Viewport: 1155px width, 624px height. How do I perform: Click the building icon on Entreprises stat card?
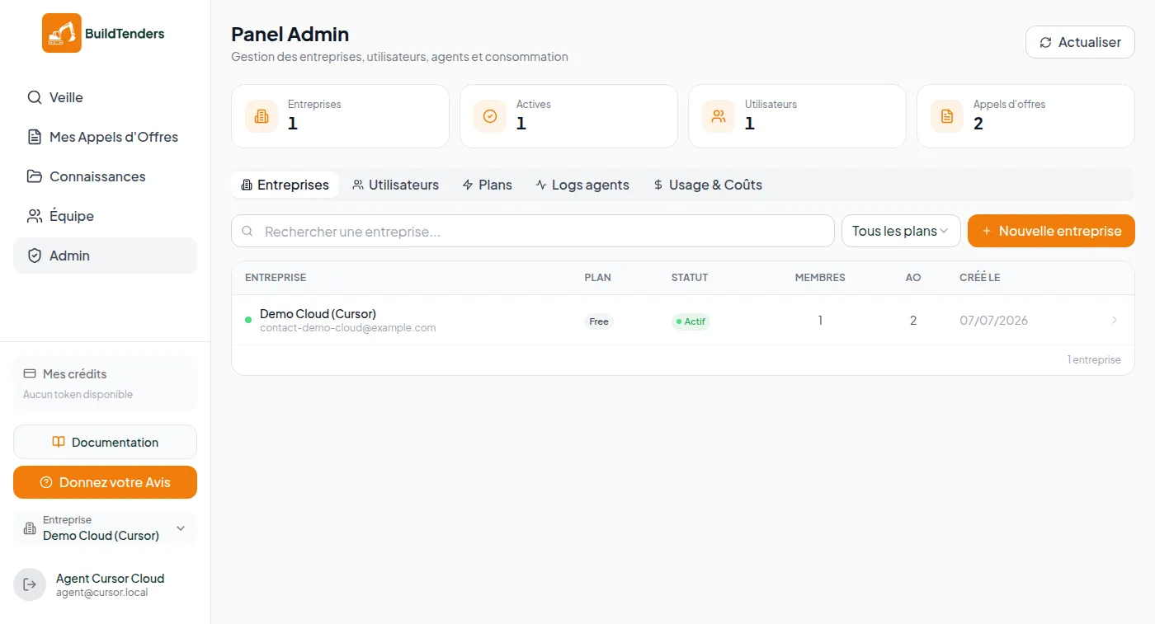(x=262, y=116)
